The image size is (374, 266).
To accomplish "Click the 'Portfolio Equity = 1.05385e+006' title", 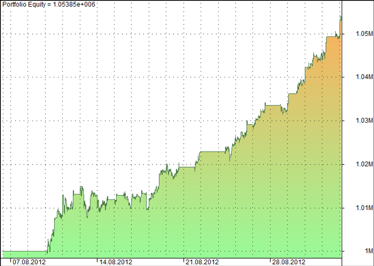I will (49, 4).
